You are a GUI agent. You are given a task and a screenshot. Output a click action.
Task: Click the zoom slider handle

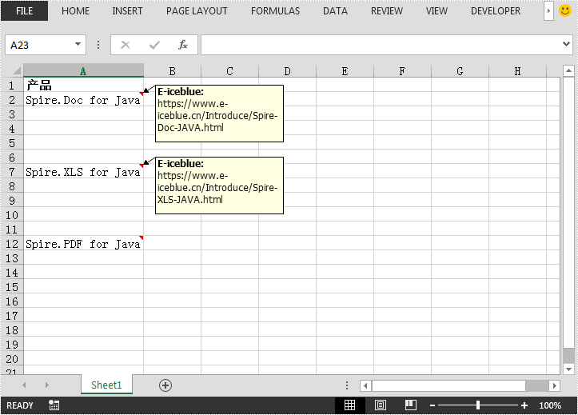pyautogui.click(x=478, y=405)
